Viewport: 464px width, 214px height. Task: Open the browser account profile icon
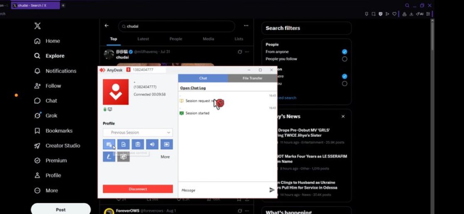click(x=405, y=14)
